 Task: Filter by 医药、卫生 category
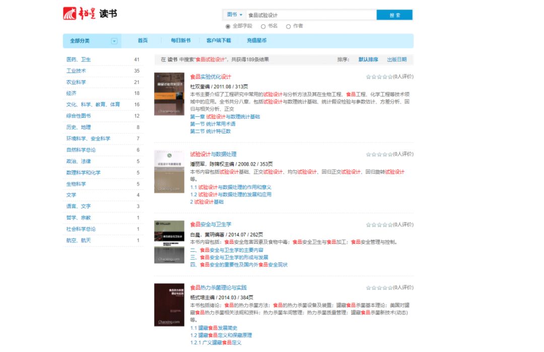[79, 59]
